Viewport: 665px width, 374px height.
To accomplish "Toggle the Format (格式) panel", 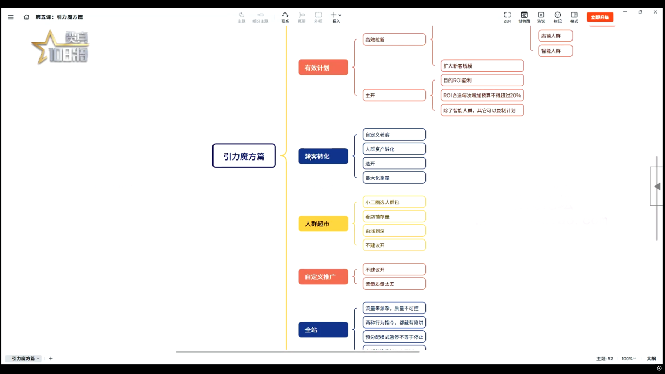I will pyautogui.click(x=574, y=17).
